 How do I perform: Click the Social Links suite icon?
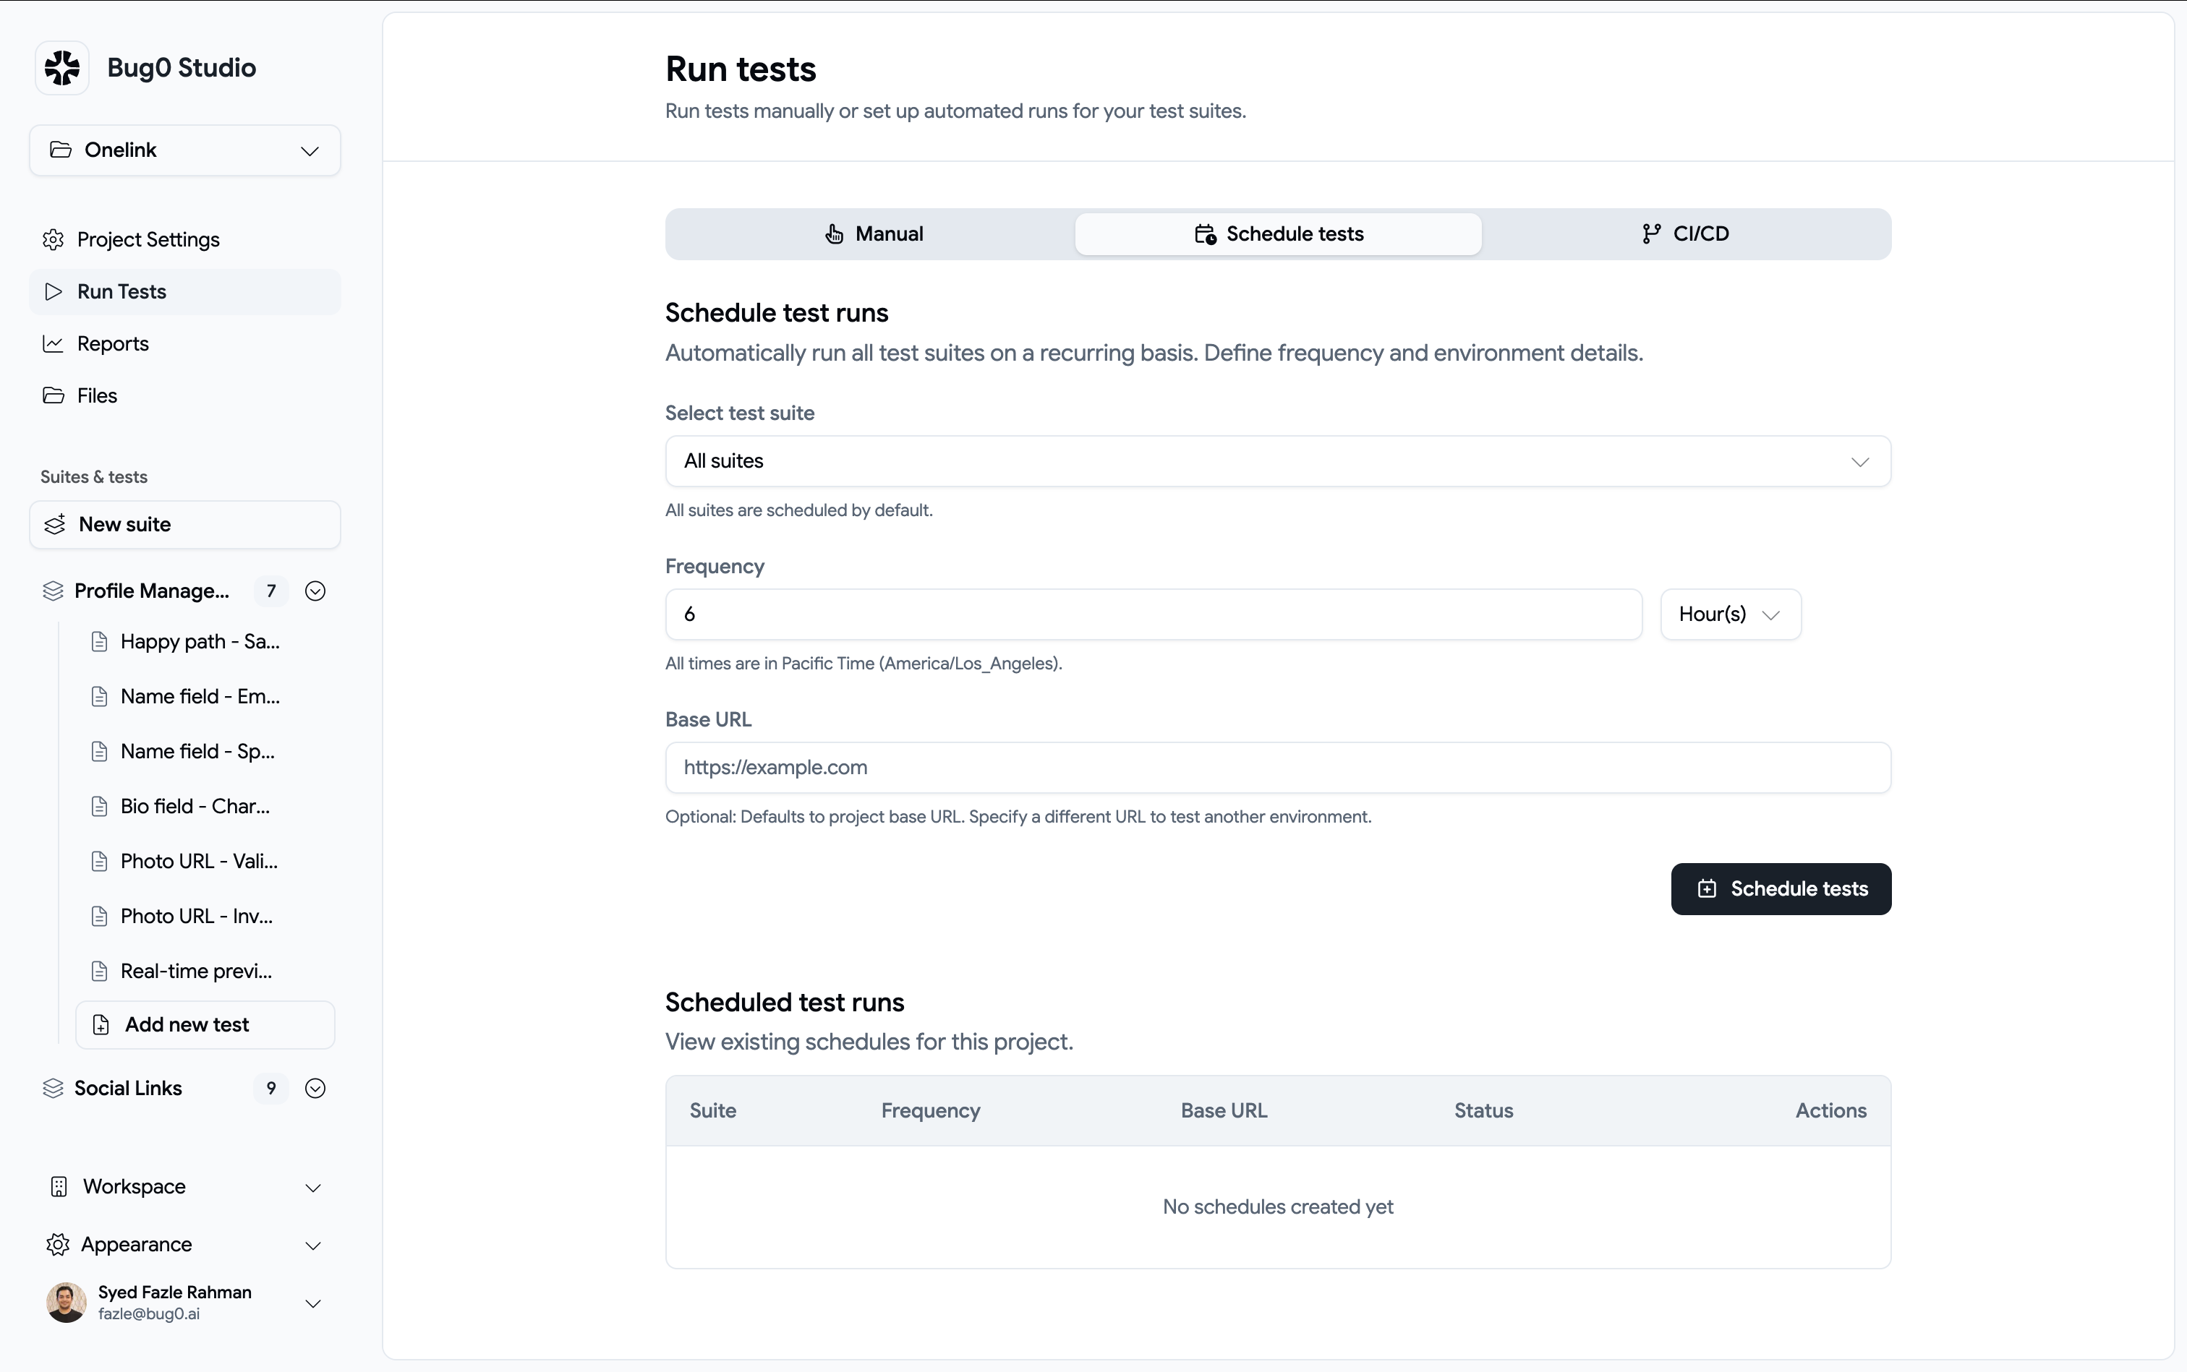point(53,1088)
